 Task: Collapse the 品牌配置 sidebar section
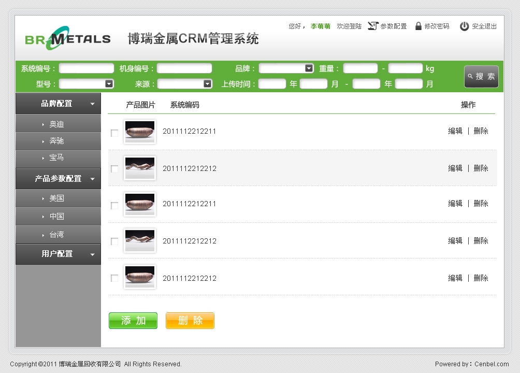pyautogui.click(x=59, y=104)
